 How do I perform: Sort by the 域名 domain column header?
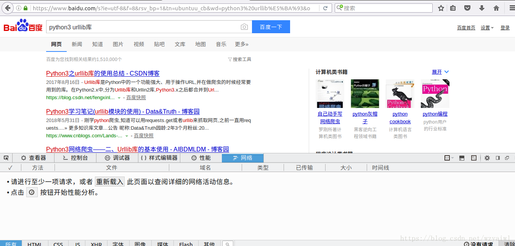(205, 168)
